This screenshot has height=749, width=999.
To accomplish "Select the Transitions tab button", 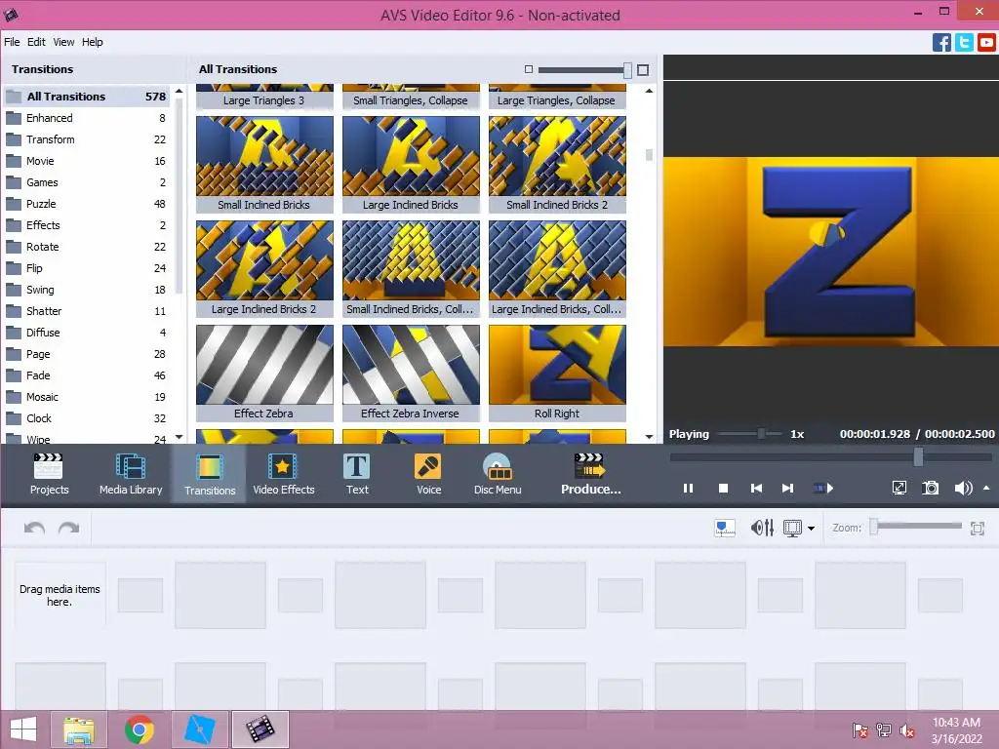I will [x=210, y=474].
